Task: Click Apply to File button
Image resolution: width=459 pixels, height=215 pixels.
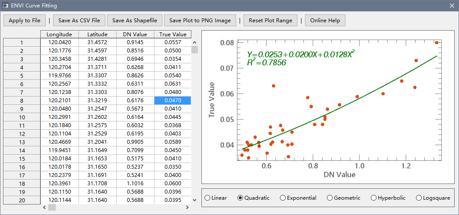Action: click(24, 21)
